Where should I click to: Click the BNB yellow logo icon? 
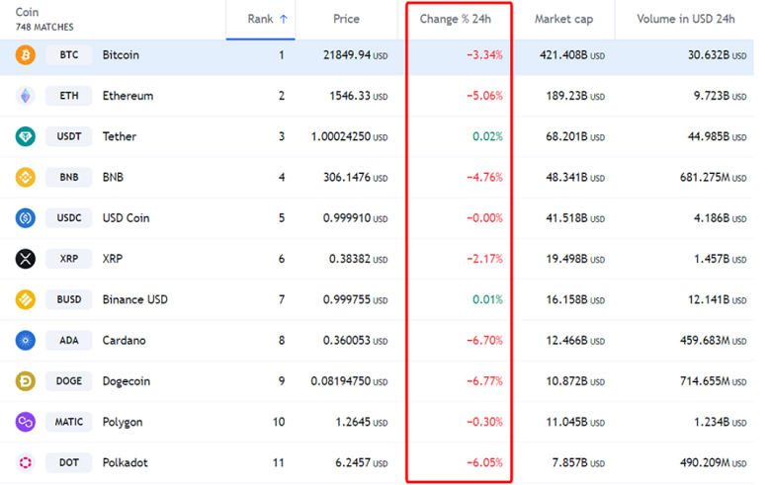[x=25, y=178]
